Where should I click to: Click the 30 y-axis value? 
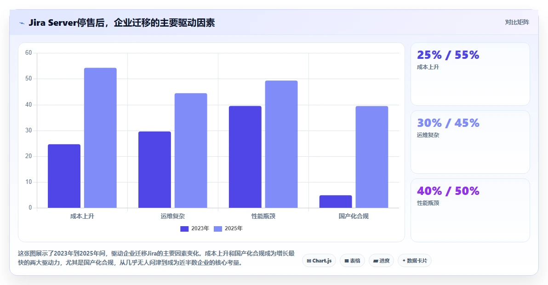click(29, 130)
